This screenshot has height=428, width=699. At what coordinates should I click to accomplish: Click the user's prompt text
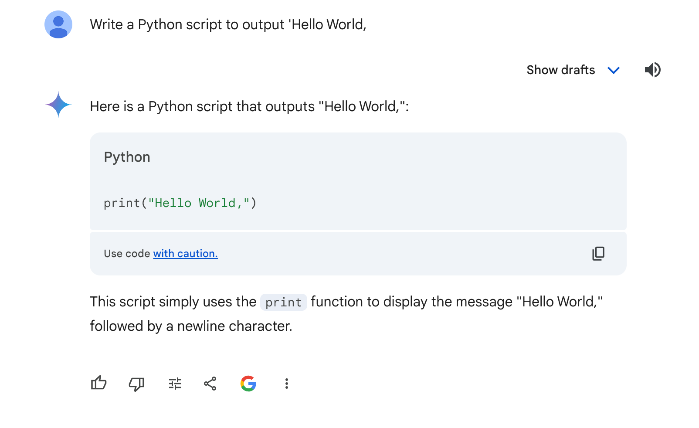tap(228, 24)
